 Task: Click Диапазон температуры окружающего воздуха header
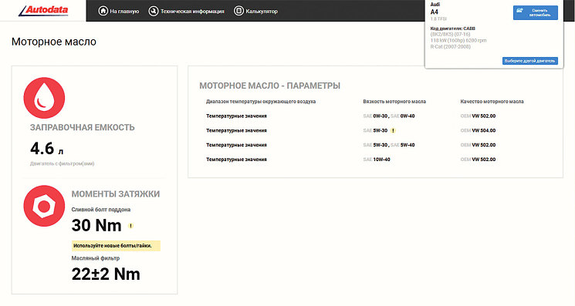(261, 102)
